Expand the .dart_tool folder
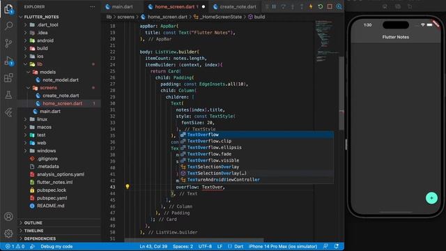Image resolution: width=446 pixels, height=251 pixels. [47, 25]
